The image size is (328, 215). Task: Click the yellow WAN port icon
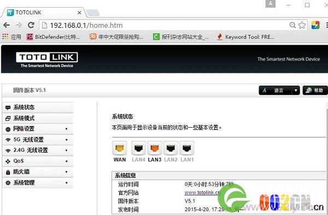point(119,148)
